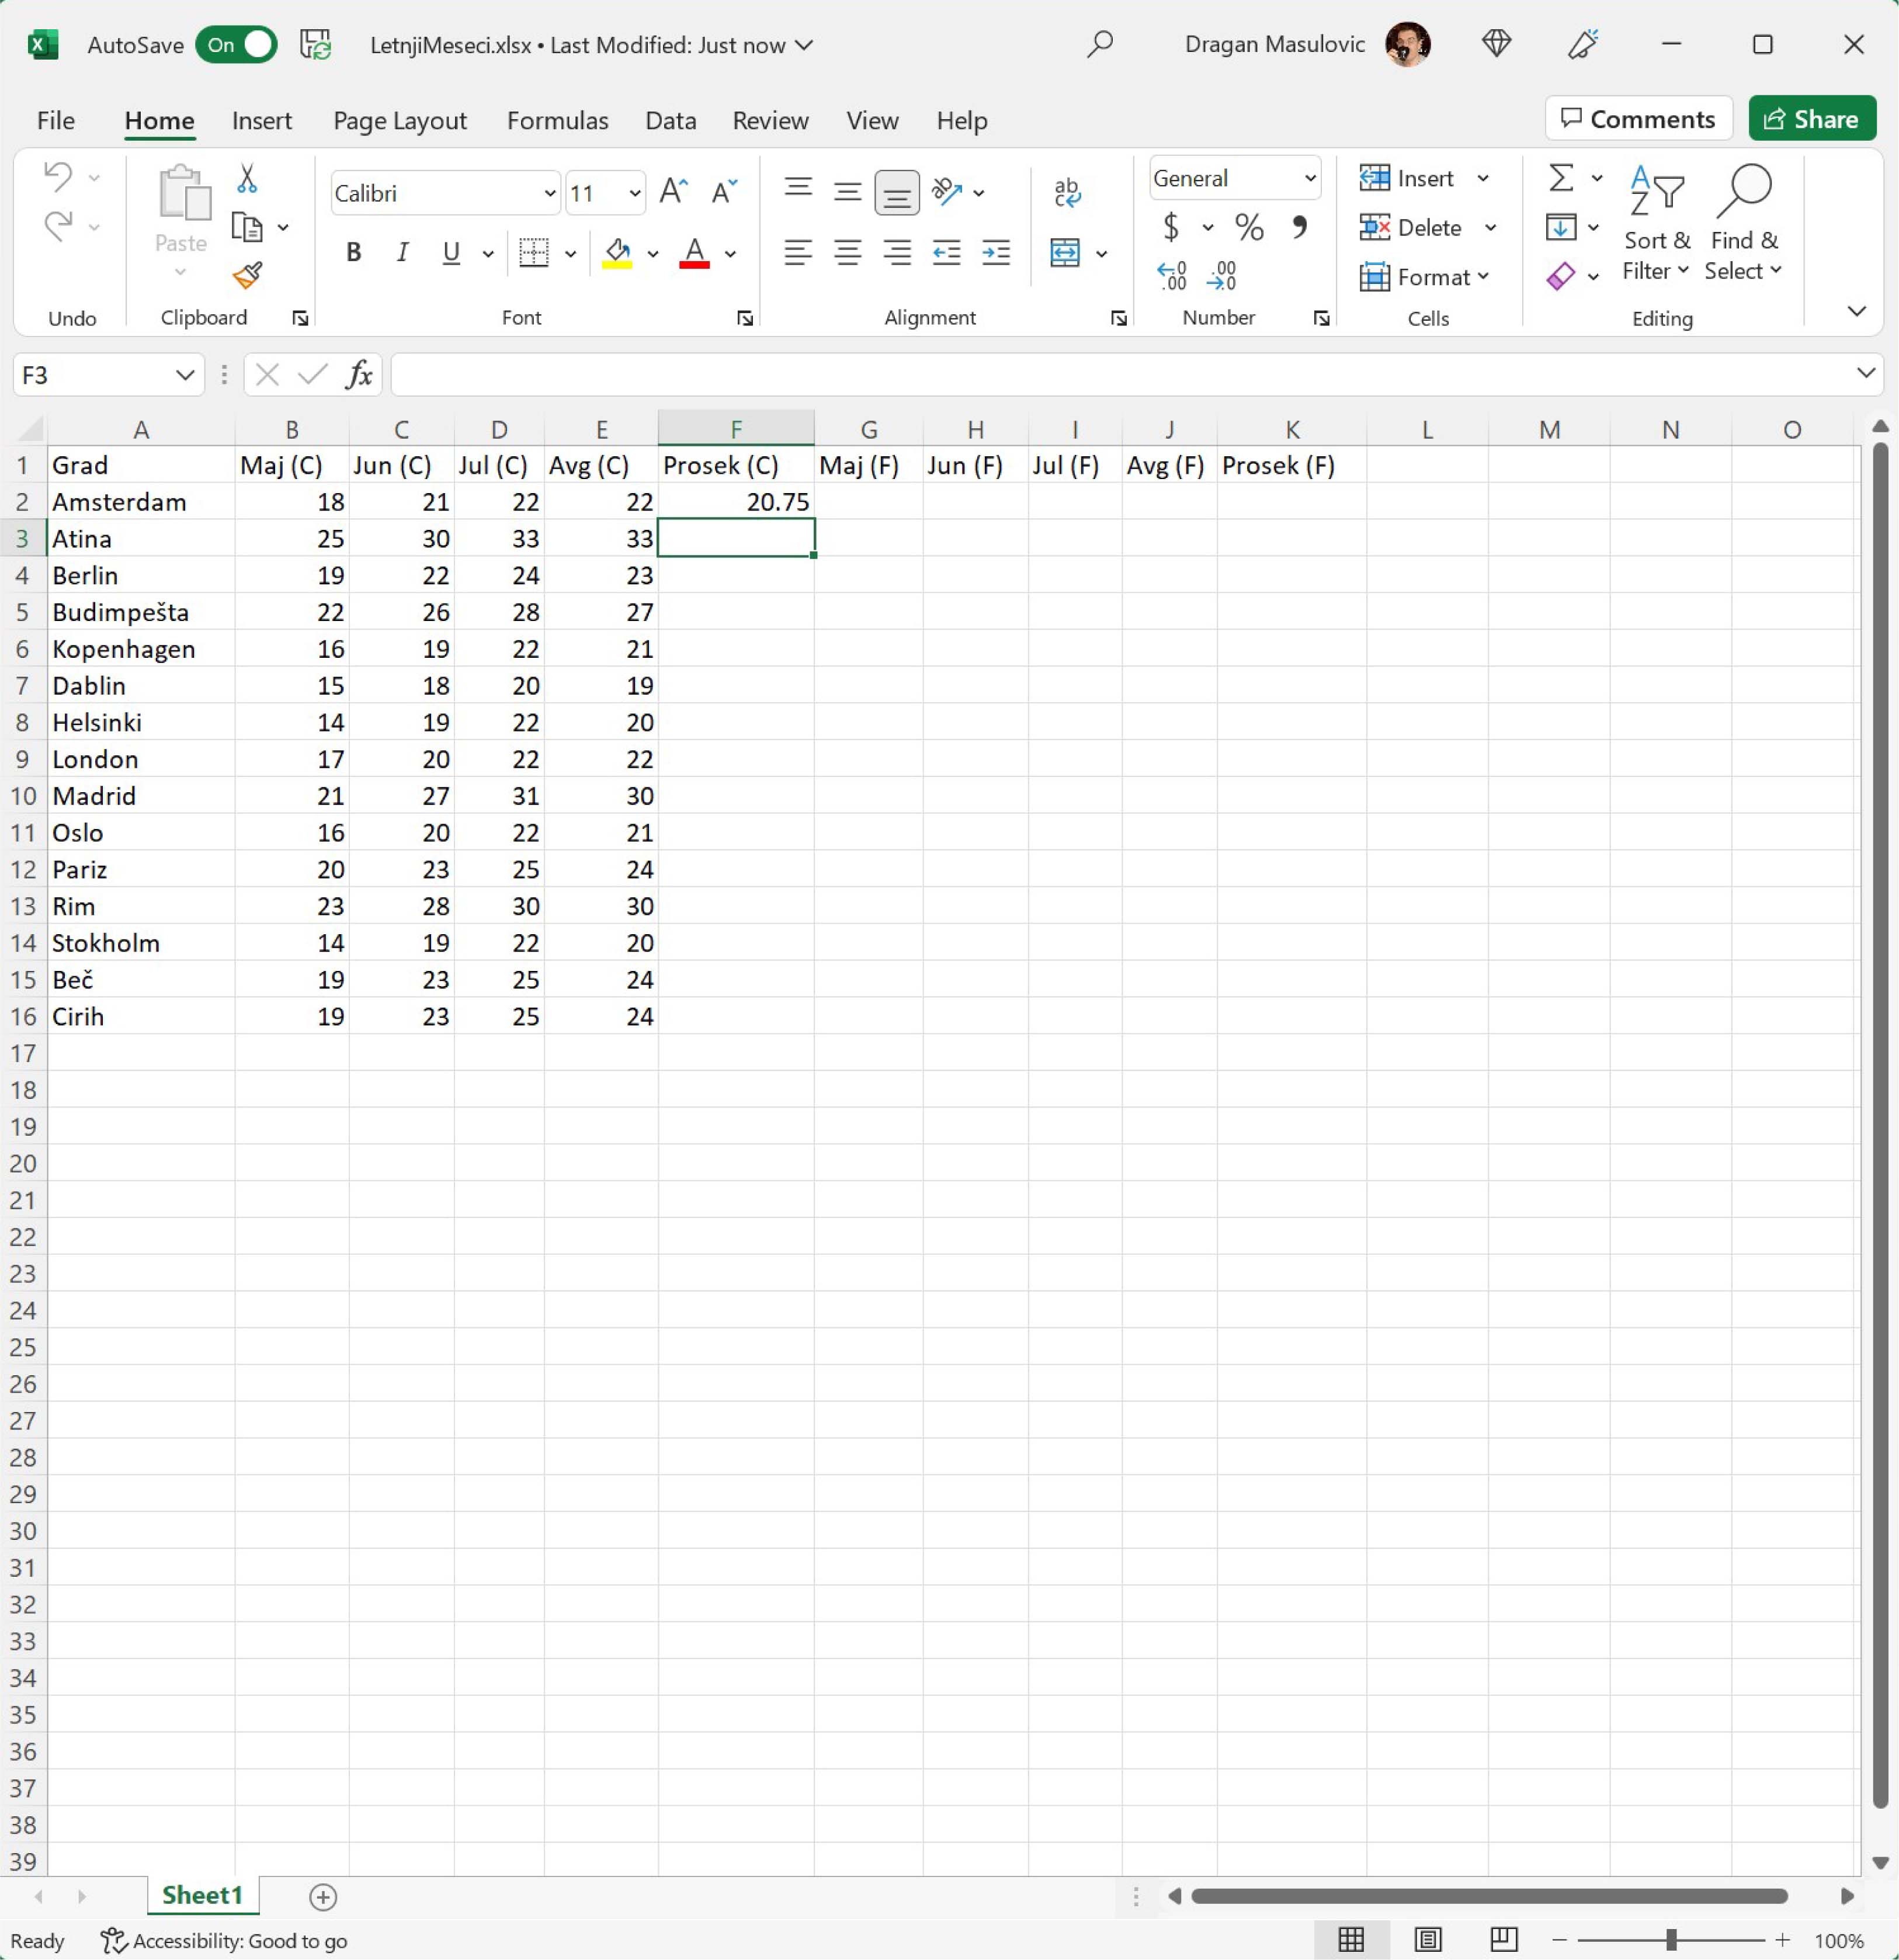
Task: Open the Name Box dropdown arrow
Action: (184, 375)
